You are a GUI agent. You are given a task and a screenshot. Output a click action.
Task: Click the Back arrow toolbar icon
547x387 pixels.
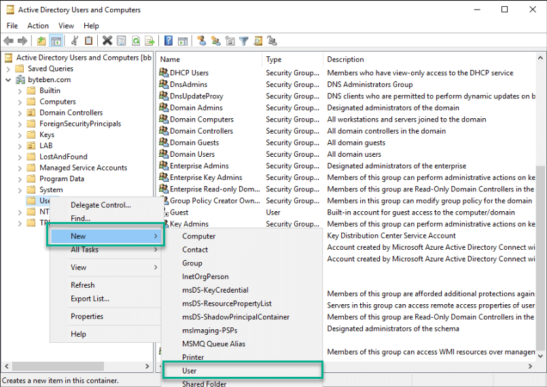tap(9, 41)
